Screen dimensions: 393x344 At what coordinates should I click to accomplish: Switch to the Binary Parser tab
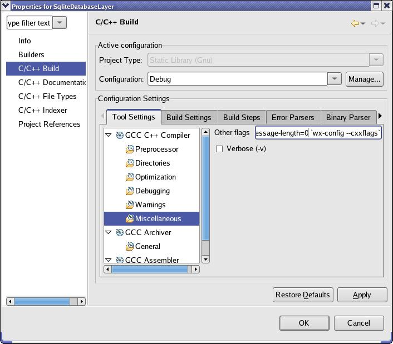pyautogui.click(x=348, y=117)
